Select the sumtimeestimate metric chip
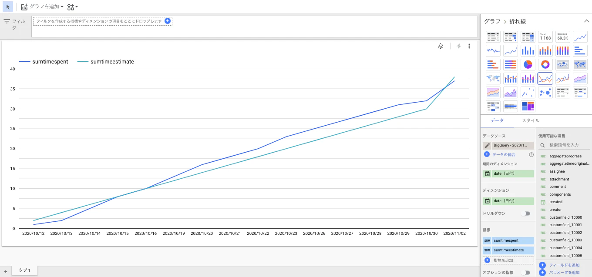592x277 pixels. pos(508,250)
